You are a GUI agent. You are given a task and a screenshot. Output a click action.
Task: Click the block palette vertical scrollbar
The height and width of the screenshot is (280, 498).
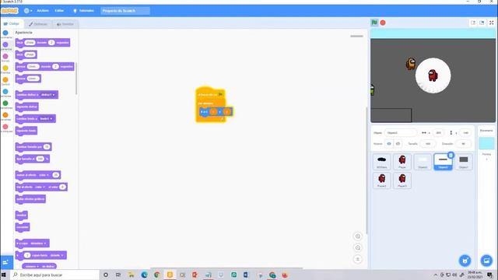pos(76,79)
